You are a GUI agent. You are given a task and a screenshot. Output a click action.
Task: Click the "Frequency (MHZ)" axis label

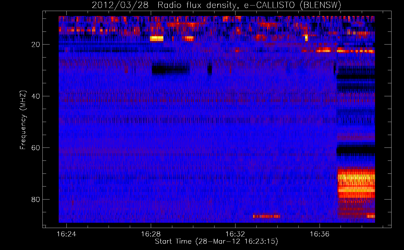[x=23, y=120]
